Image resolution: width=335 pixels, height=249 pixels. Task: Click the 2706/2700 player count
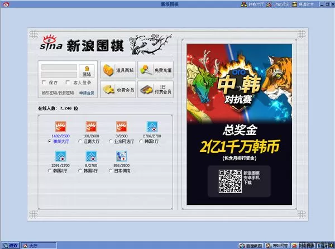click(152, 136)
